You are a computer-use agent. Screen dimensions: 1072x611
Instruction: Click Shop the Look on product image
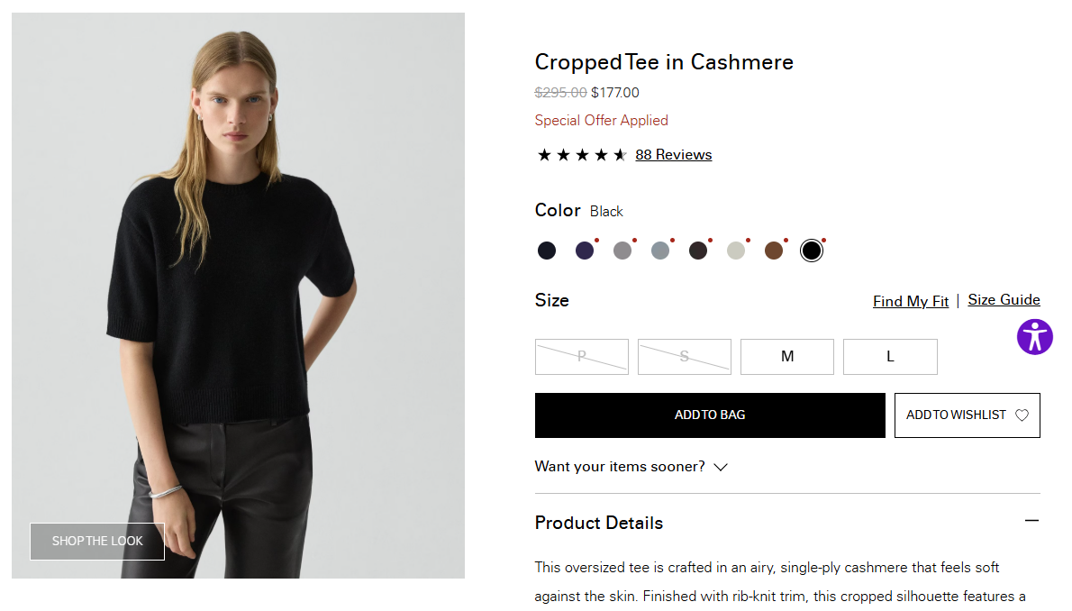[97, 542]
